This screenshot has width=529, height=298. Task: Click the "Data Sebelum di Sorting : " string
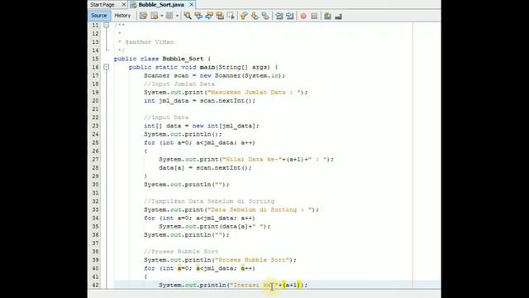260,209
